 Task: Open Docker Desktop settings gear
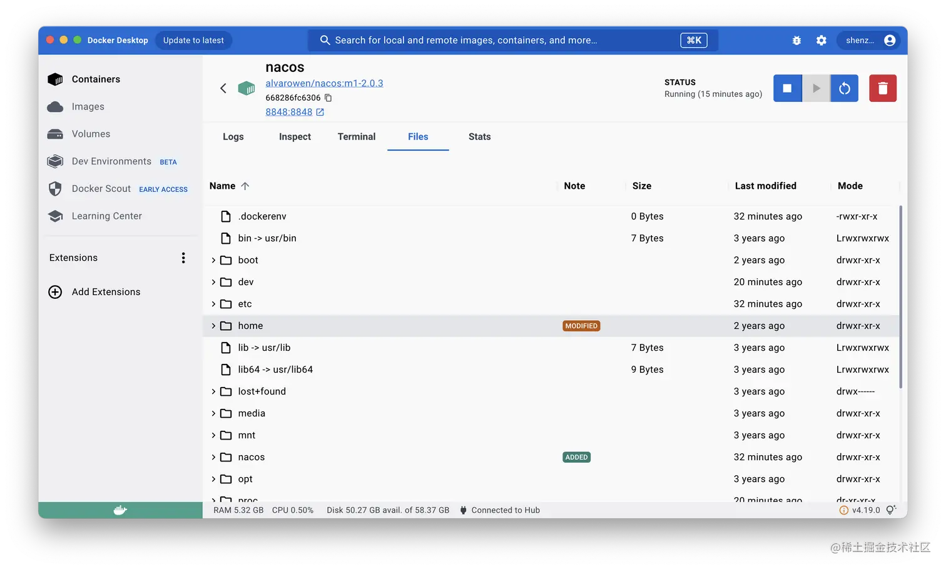(821, 40)
